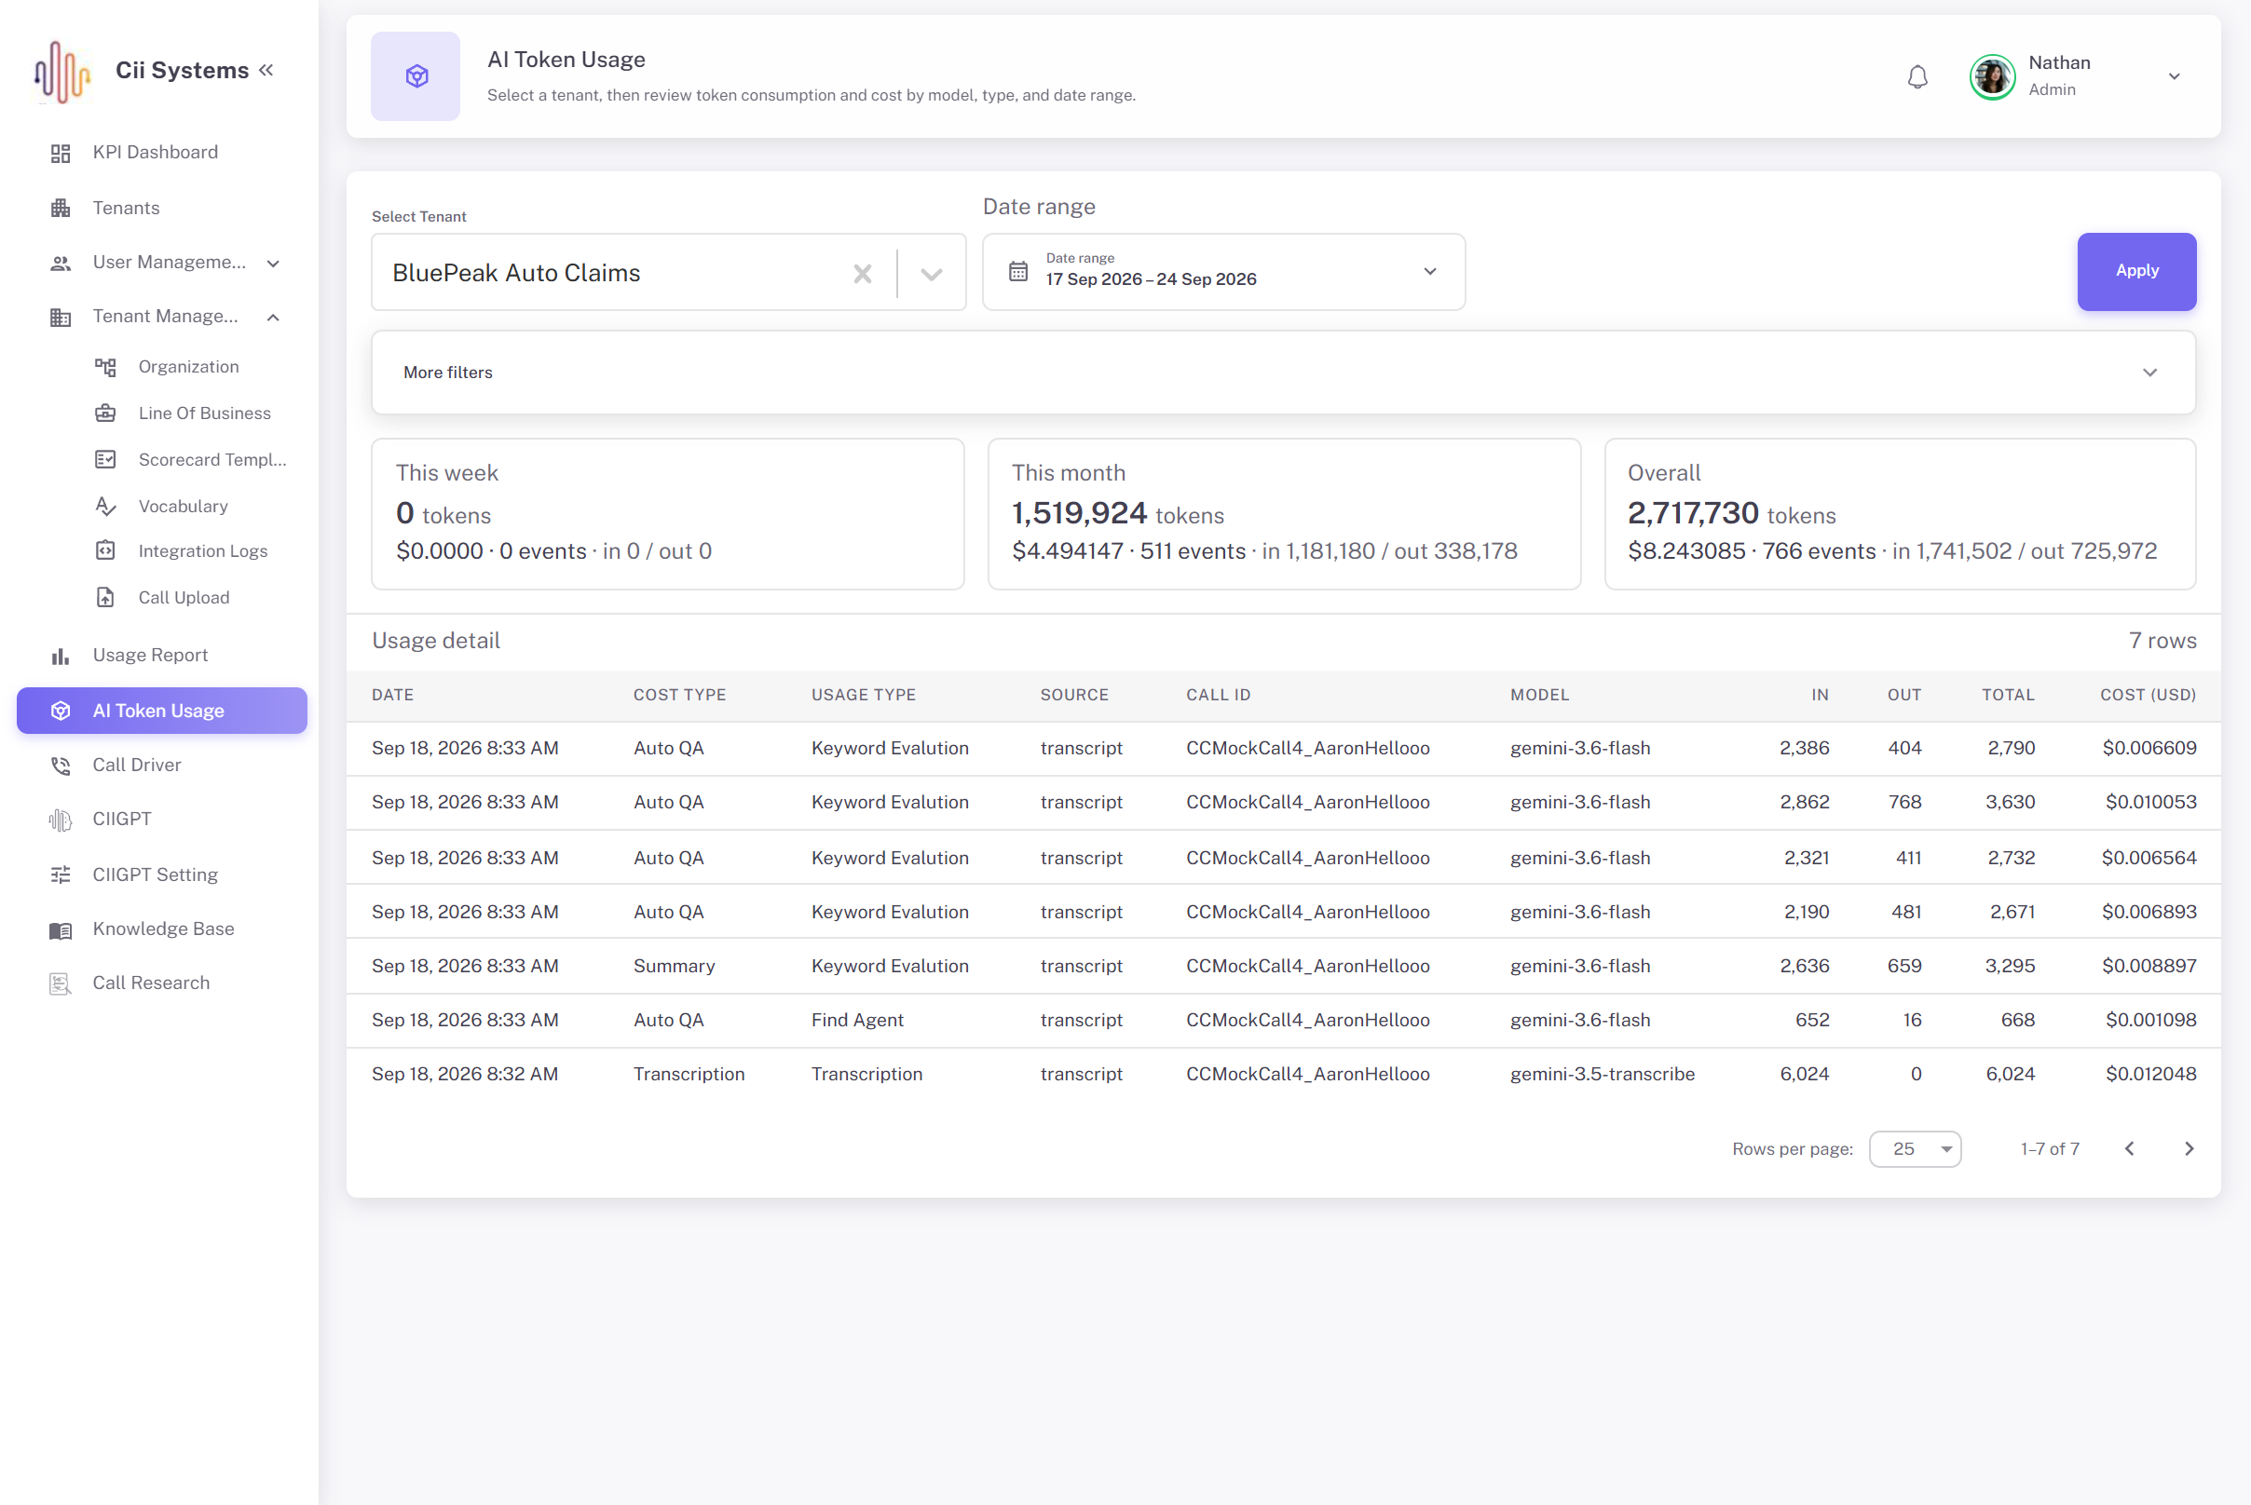Collapse the sidebar with double-chevron icon
This screenshot has width=2251, height=1505.
[x=266, y=70]
